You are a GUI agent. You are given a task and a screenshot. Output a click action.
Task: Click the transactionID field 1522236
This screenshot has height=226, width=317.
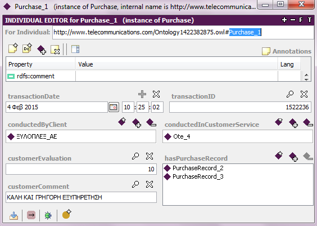pos(240,107)
